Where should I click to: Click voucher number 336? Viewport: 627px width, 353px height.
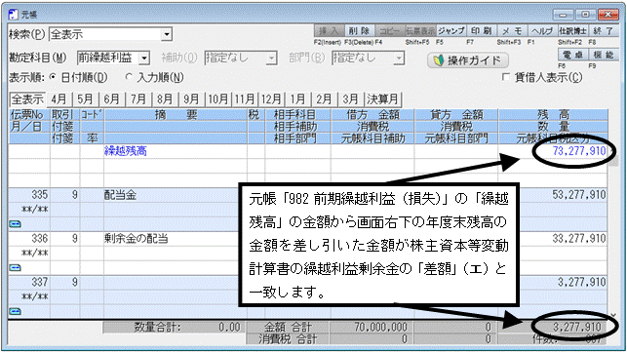(x=40, y=239)
